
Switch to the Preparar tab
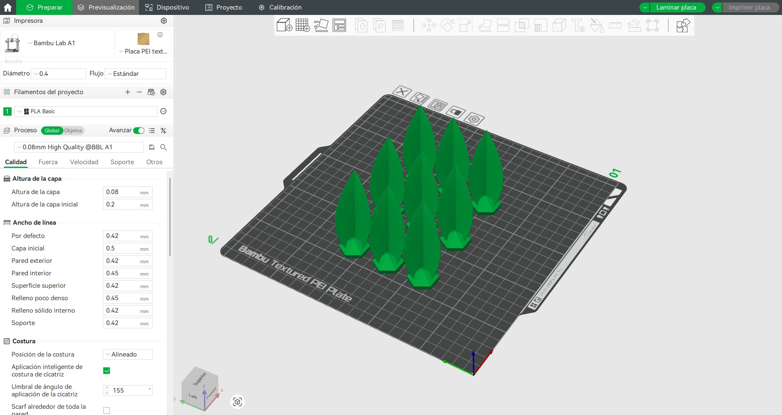click(44, 7)
